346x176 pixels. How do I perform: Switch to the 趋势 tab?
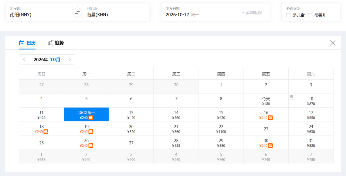56,43
